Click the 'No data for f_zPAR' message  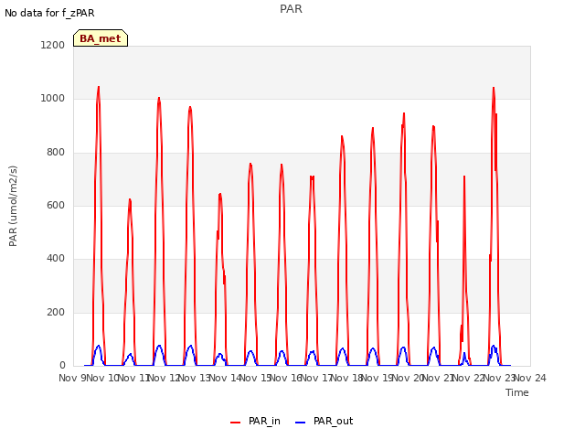click(x=49, y=13)
